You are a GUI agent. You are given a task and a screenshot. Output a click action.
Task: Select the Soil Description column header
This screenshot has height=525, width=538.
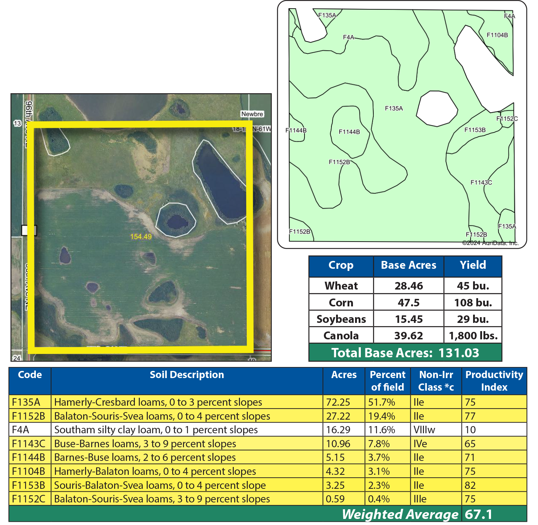pos(187,375)
